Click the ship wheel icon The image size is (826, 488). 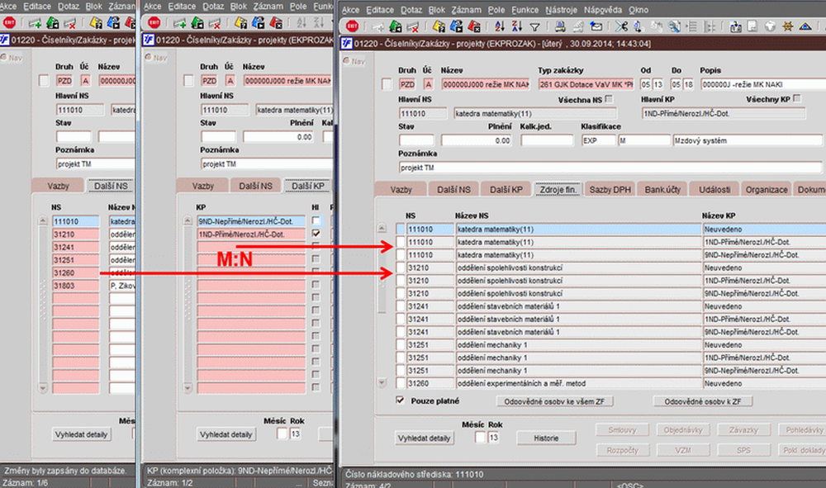click(787, 26)
